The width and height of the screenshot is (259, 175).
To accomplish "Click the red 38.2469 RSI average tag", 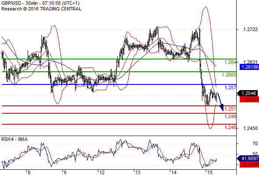I will [x=249, y=164].
